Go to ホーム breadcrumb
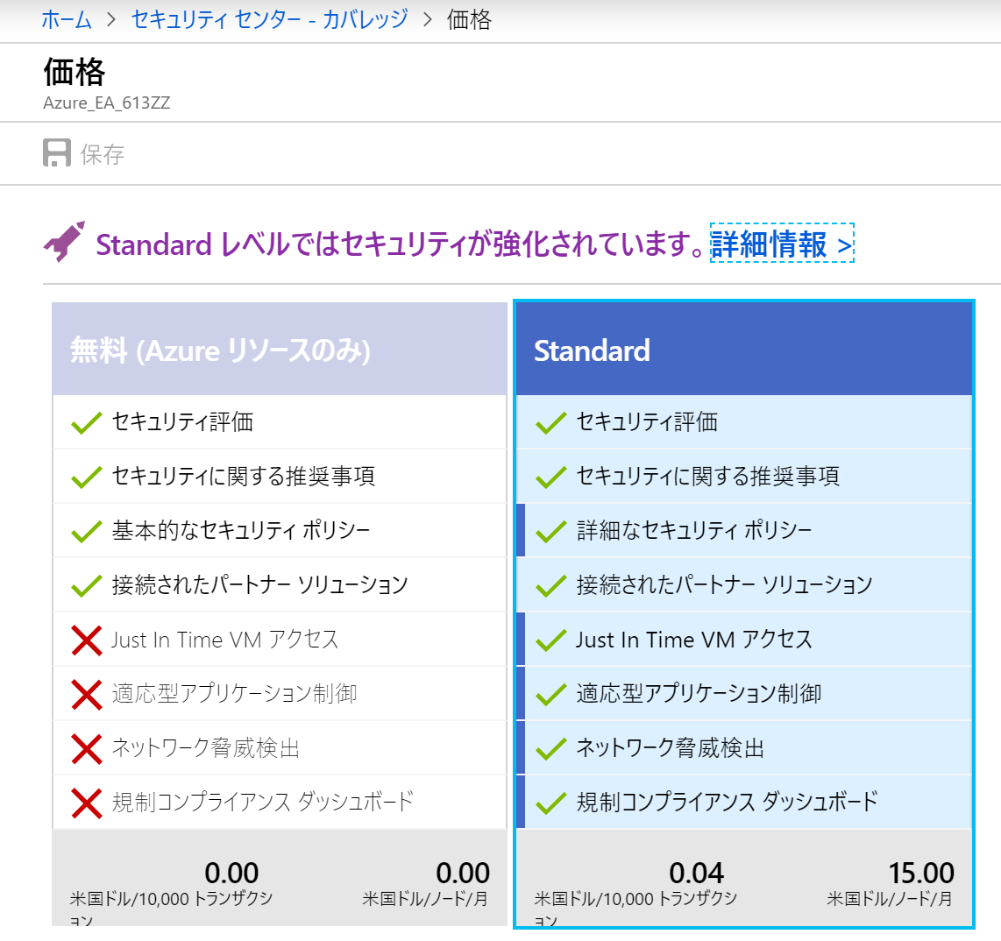 pos(67,20)
